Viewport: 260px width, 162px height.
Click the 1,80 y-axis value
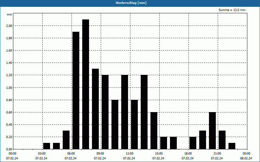coord(9,38)
